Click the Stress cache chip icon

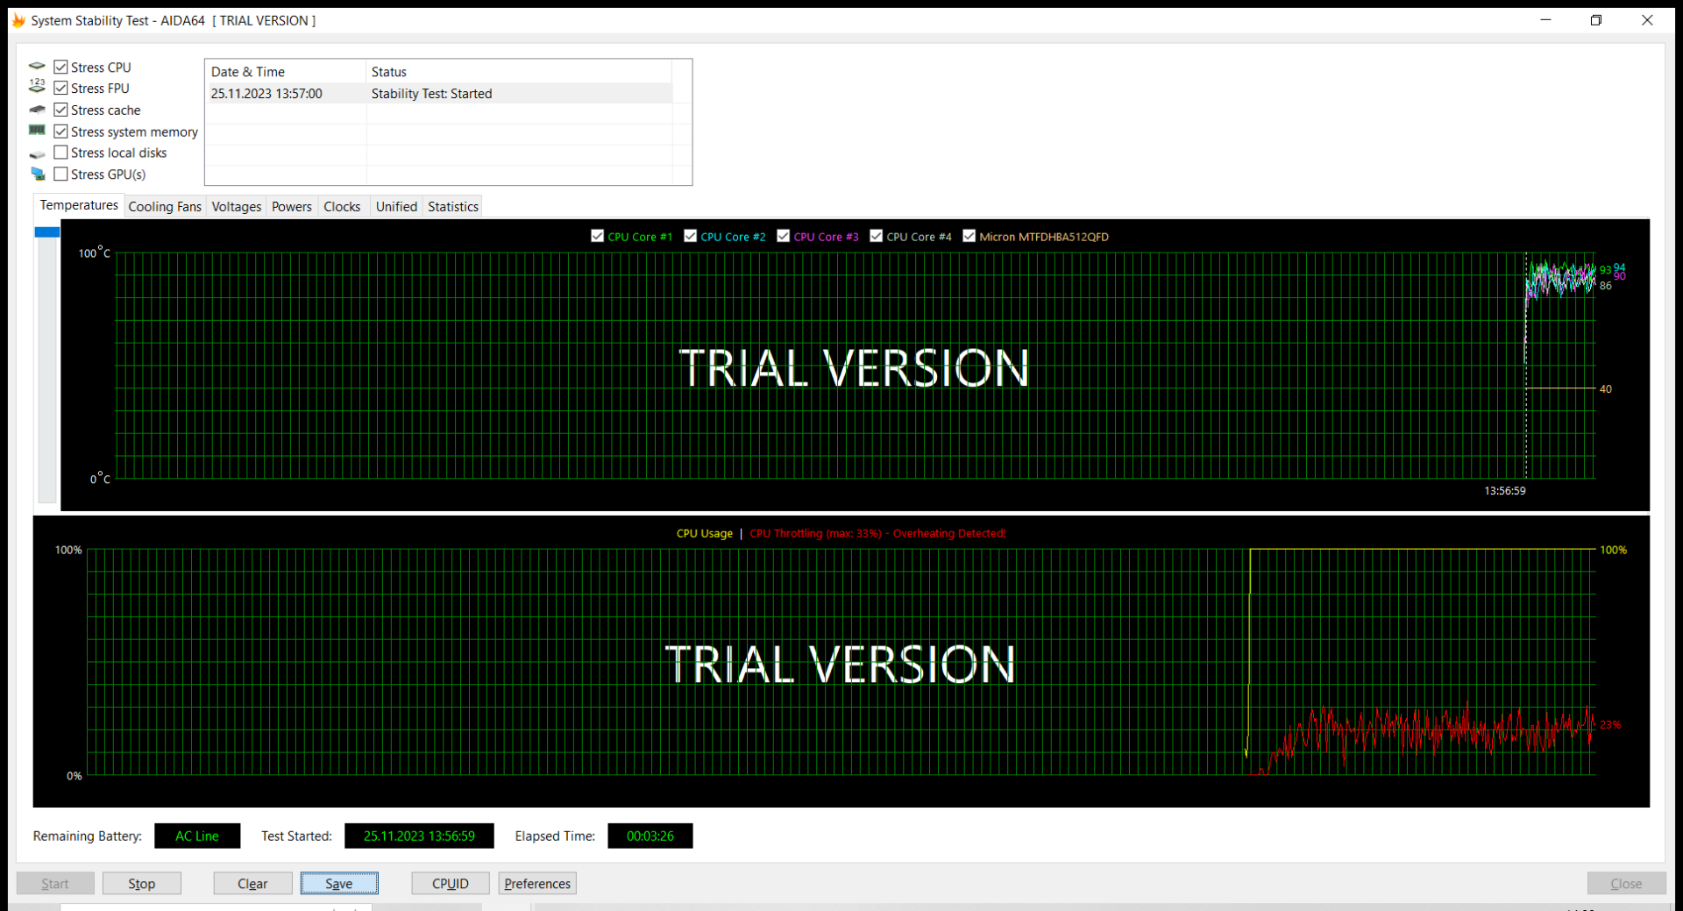37,110
